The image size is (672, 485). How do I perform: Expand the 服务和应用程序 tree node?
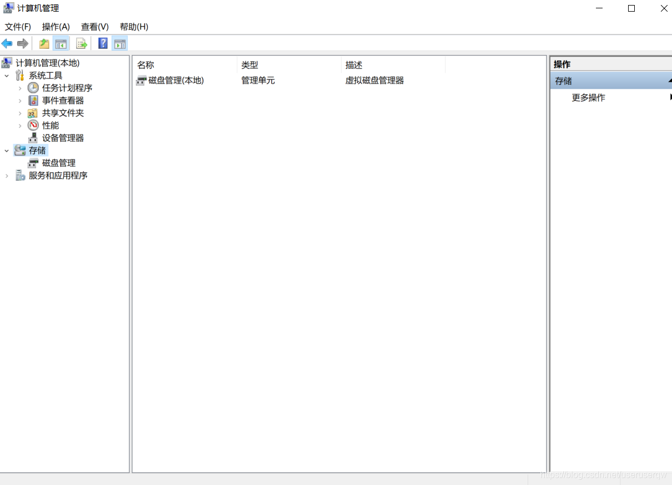[7, 176]
